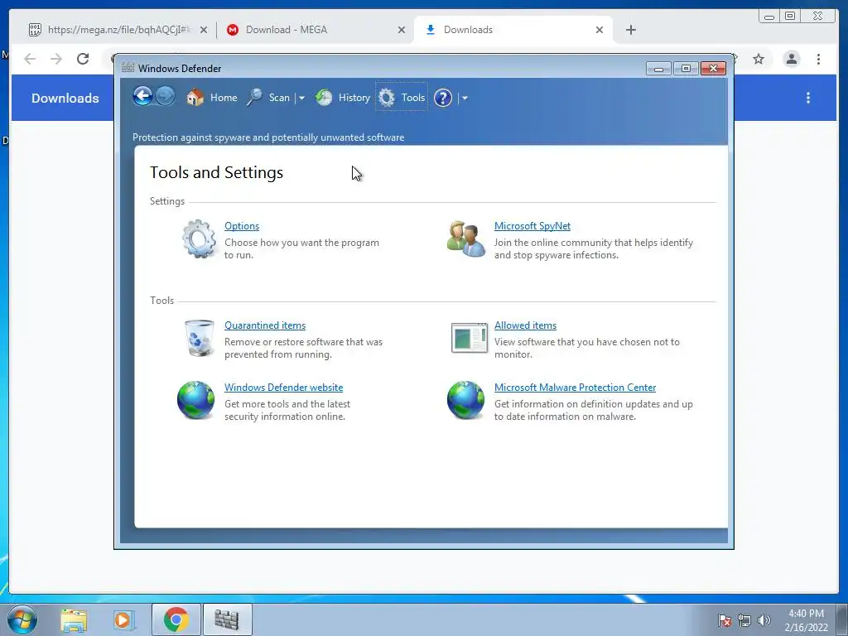Open the Action Center flag tray icon
848x636 pixels.
pos(724,620)
